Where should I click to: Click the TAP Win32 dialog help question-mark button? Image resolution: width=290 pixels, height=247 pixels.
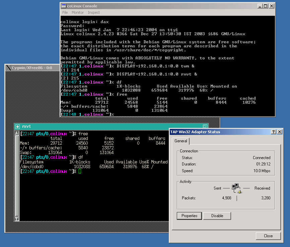274,132
